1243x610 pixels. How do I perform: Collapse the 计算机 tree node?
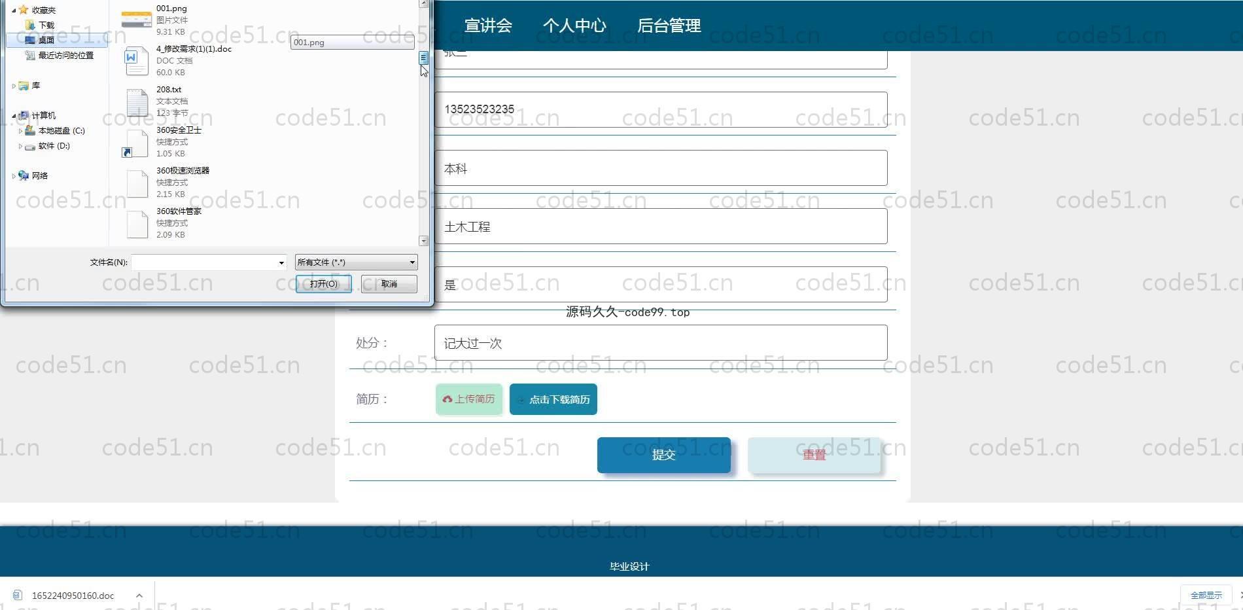click(x=14, y=116)
